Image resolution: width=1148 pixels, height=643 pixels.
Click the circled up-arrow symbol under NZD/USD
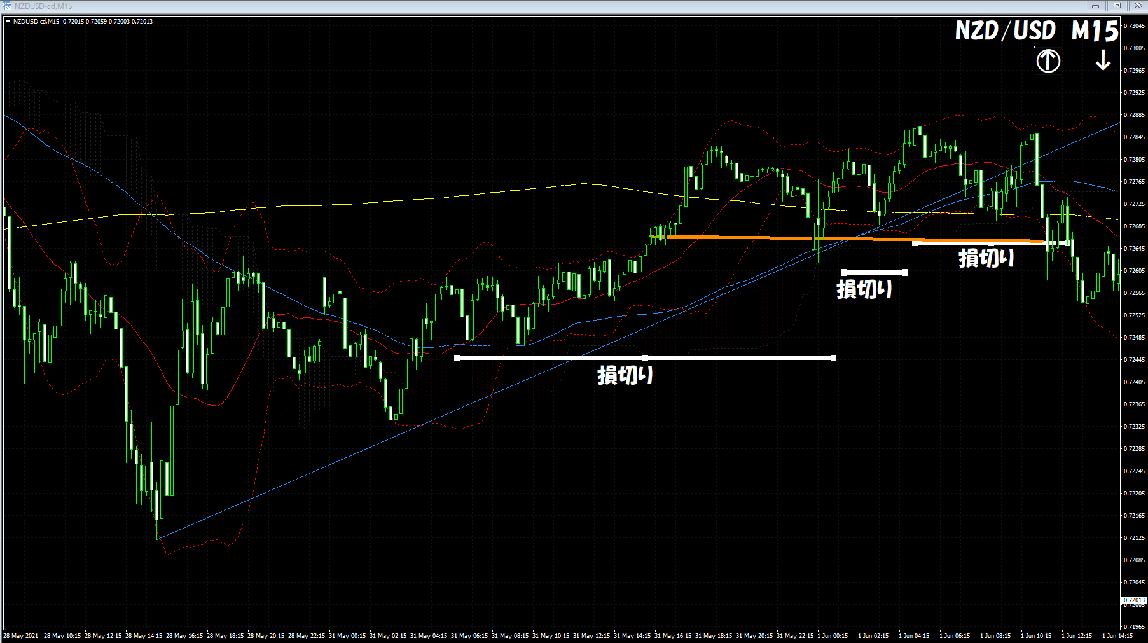point(1048,61)
